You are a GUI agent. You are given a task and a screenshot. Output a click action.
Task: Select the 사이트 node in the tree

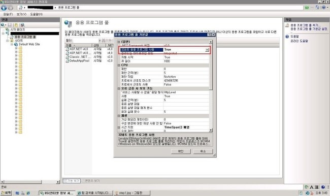coord(19,41)
